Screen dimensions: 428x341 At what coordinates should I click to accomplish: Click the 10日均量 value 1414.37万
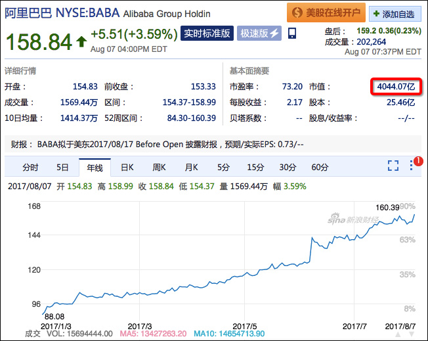[x=79, y=118]
